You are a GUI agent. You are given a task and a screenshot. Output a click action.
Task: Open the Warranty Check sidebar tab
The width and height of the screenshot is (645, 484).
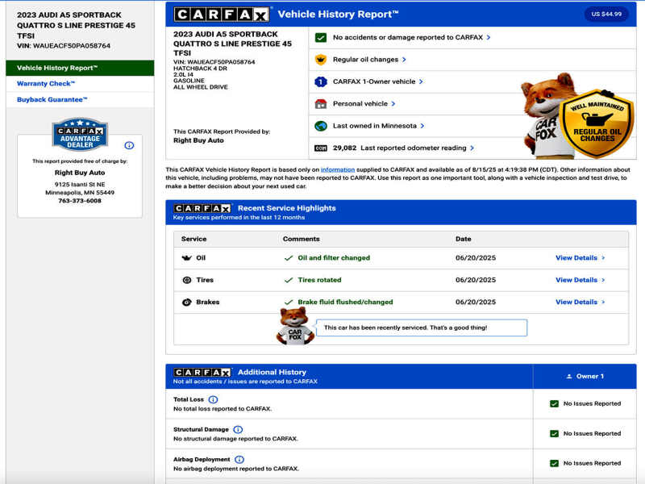coord(80,84)
